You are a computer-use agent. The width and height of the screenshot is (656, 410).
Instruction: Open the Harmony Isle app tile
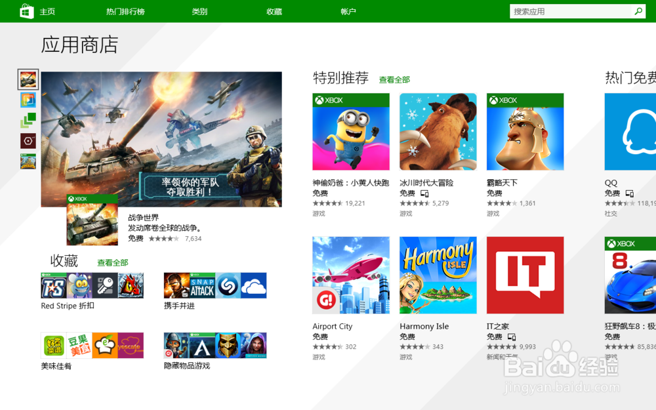coord(438,276)
